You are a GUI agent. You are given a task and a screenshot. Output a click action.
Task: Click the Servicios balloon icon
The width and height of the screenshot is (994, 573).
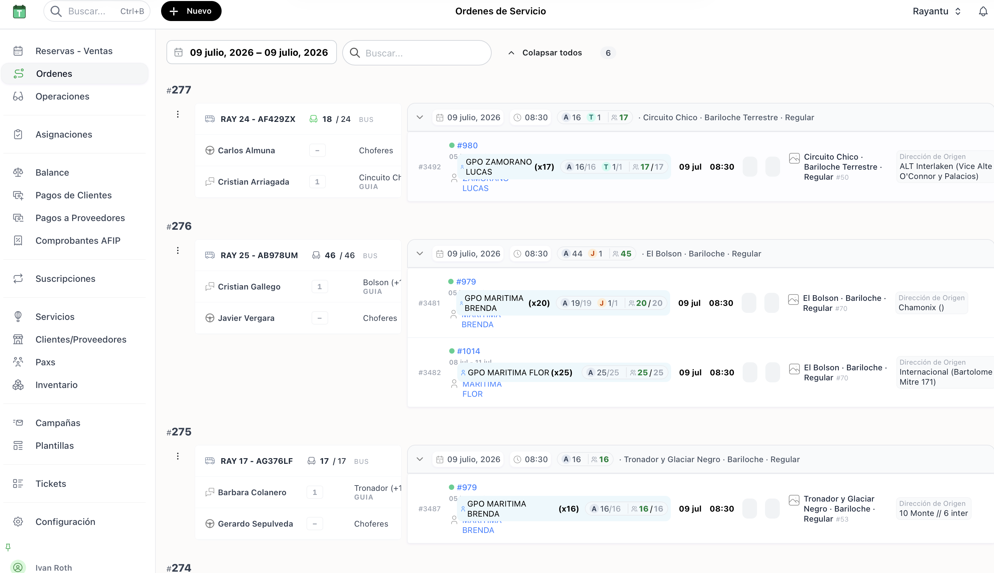tap(18, 317)
